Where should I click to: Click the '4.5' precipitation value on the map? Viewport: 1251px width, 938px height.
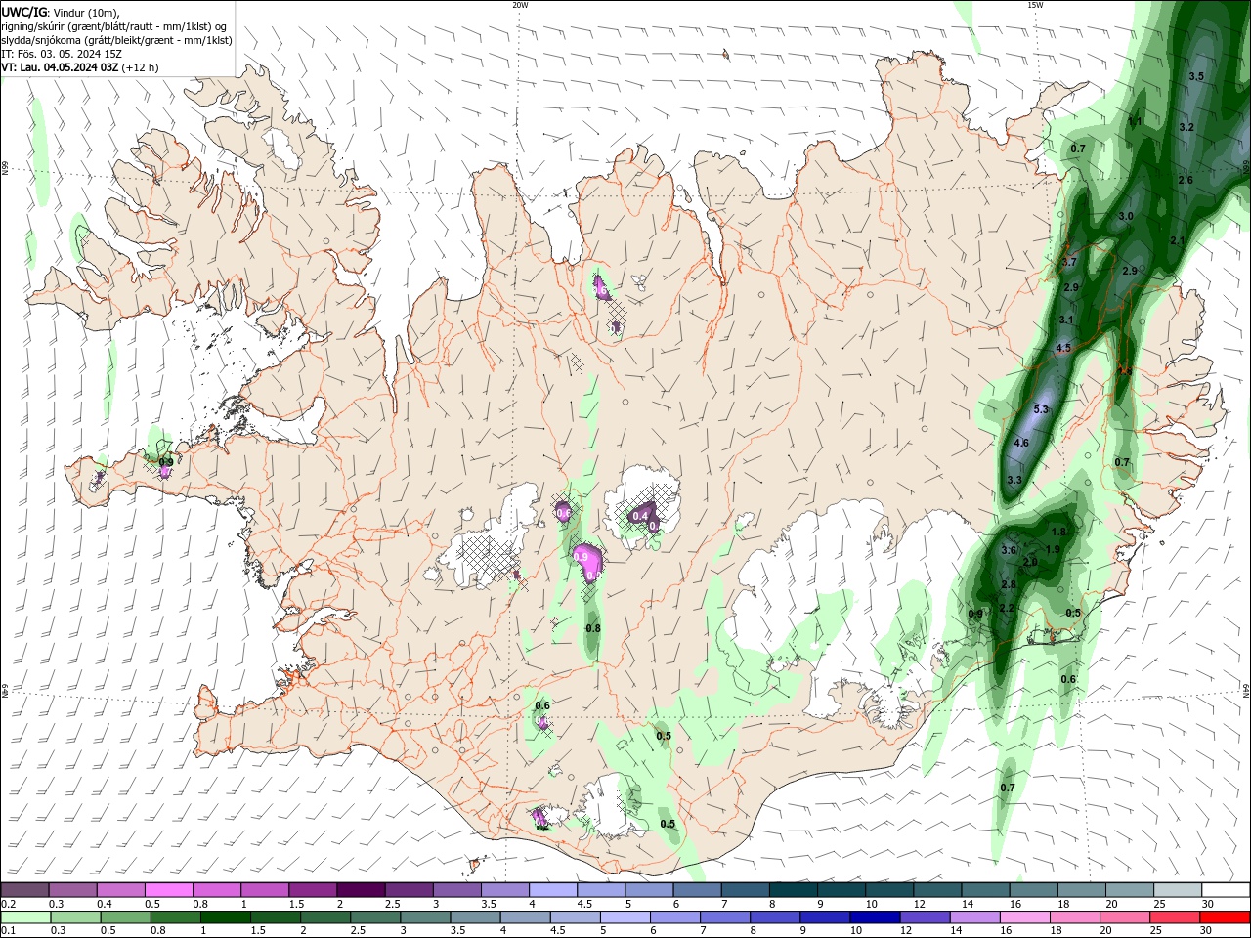pos(1063,348)
